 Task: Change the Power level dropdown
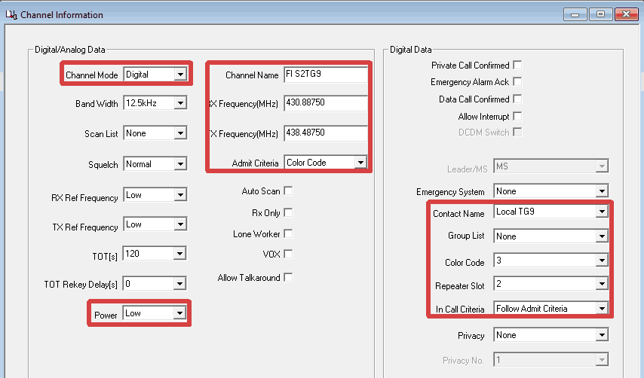pyautogui.click(x=155, y=313)
